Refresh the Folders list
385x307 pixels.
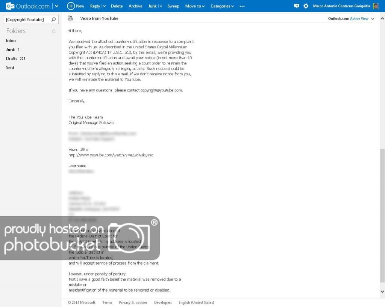coord(54,31)
